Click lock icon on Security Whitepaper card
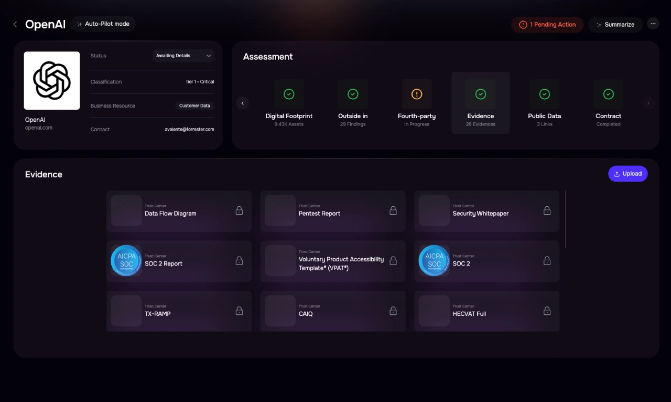Viewport: 671px width, 402px height. click(x=547, y=210)
